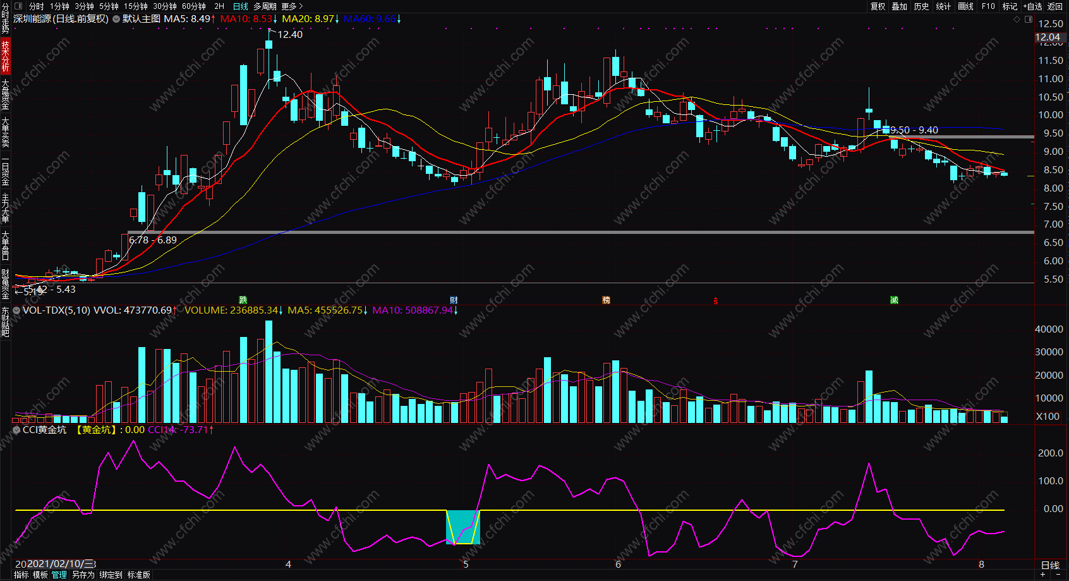
Task: Switch to the 30分钟 timeframe
Action: 165,6
